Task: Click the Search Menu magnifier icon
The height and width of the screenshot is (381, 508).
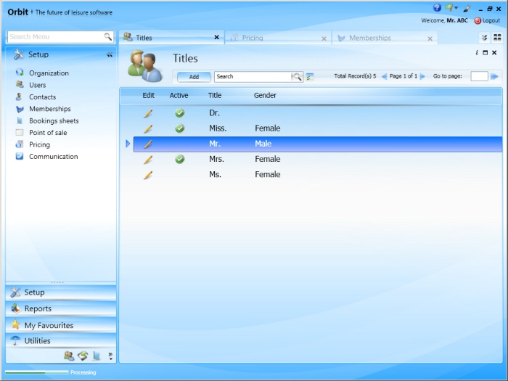Action: [108, 36]
